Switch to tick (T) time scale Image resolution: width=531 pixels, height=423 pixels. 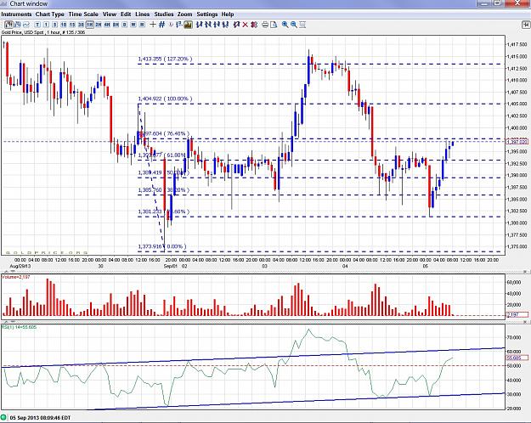pos(37,25)
